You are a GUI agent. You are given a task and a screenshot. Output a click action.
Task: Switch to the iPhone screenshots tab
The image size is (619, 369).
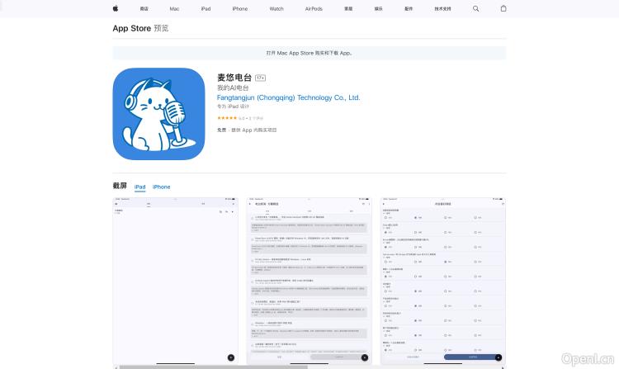tap(161, 187)
